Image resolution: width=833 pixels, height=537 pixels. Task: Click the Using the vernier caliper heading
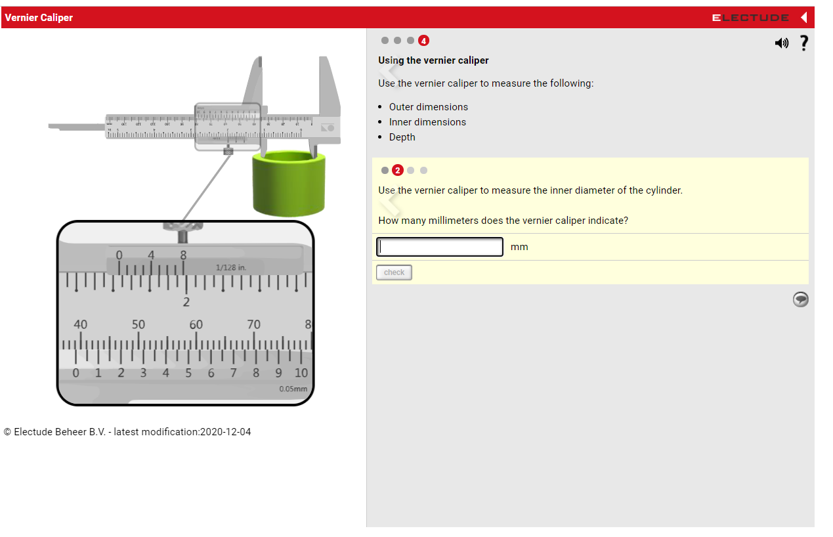pos(433,60)
